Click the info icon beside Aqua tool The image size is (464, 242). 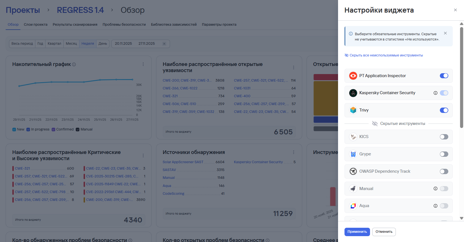(x=435, y=206)
